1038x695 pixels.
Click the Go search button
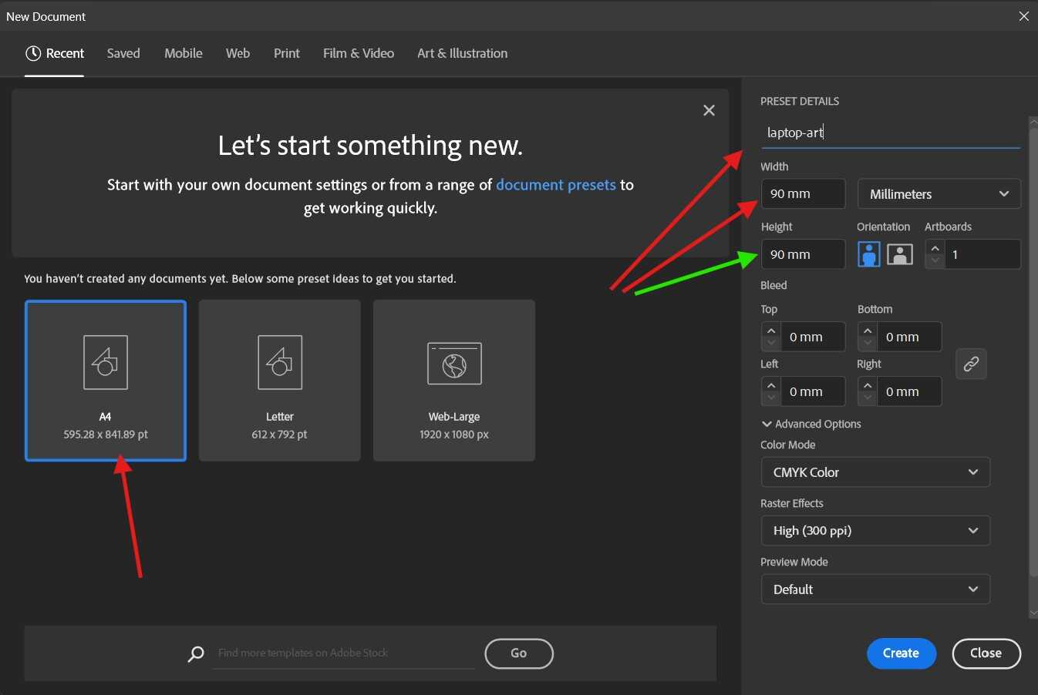(x=519, y=653)
